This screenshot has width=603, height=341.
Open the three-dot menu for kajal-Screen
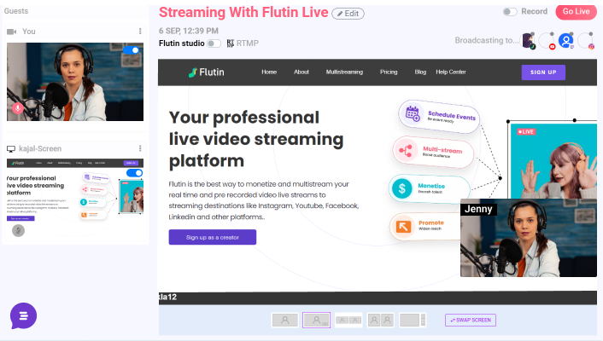[140, 148]
